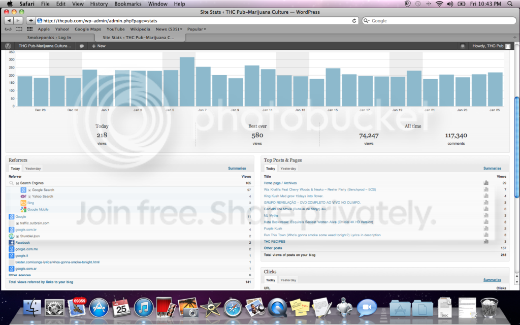Open the Popular bookmarks dropdown
This screenshot has width=520, height=325.
point(197,29)
